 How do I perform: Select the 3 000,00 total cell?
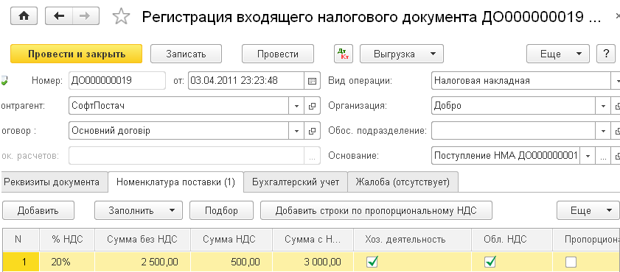coord(313,262)
